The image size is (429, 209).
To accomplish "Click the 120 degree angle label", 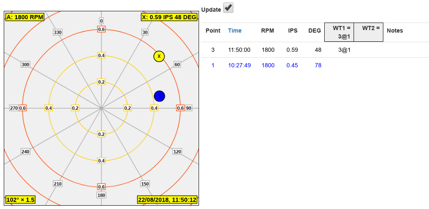I will [x=177, y=152].
